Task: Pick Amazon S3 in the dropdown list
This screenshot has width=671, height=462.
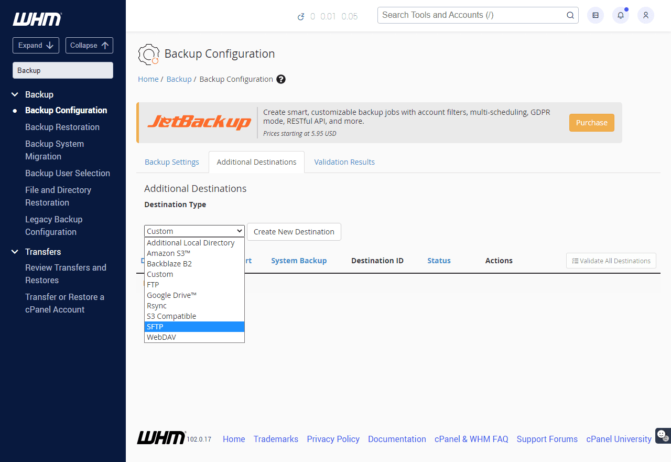Action: [194, 253]
